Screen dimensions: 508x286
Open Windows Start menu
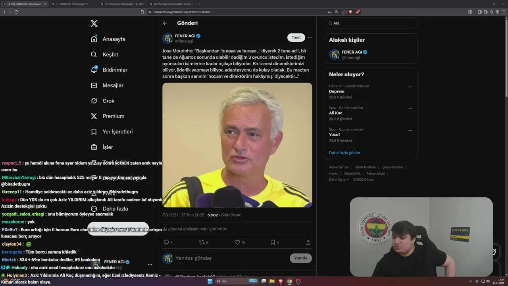[x=210, y=281]
